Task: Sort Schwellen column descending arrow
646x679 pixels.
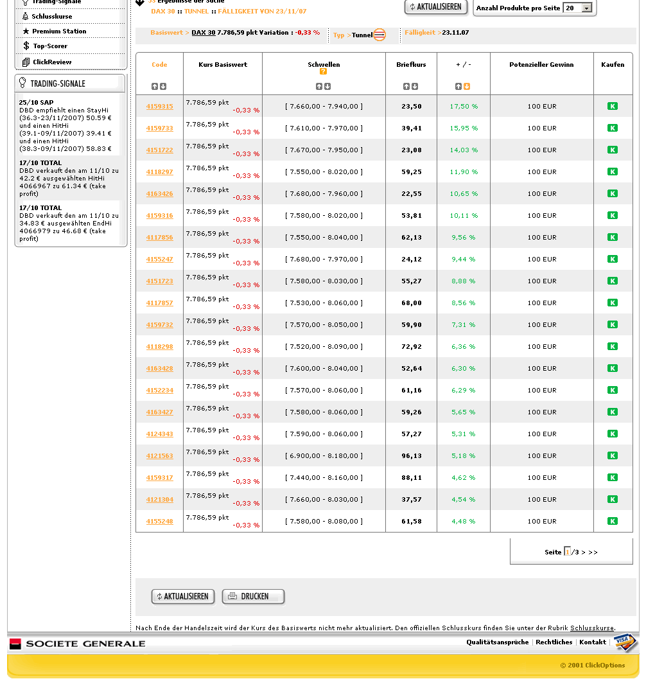Action: pos(327,87)
